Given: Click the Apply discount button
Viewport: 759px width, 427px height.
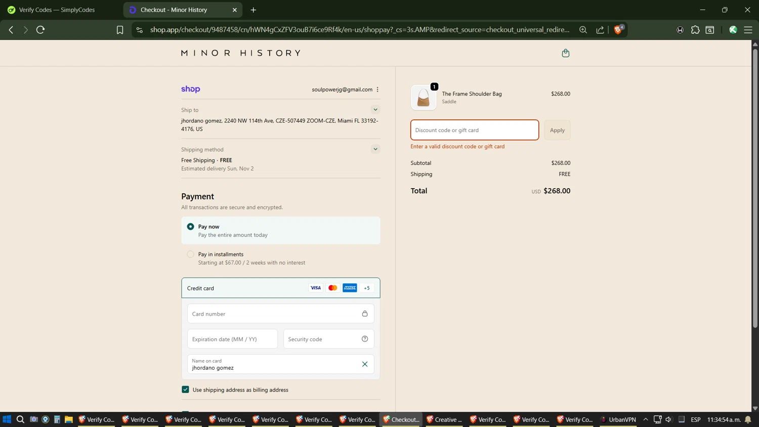Looking at the screenshot, I should [557, 130].
